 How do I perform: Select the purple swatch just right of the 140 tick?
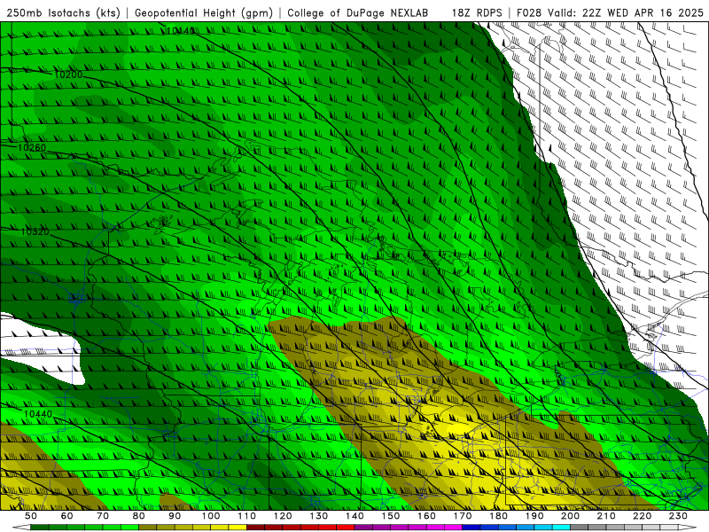click(x=363, y=528)
